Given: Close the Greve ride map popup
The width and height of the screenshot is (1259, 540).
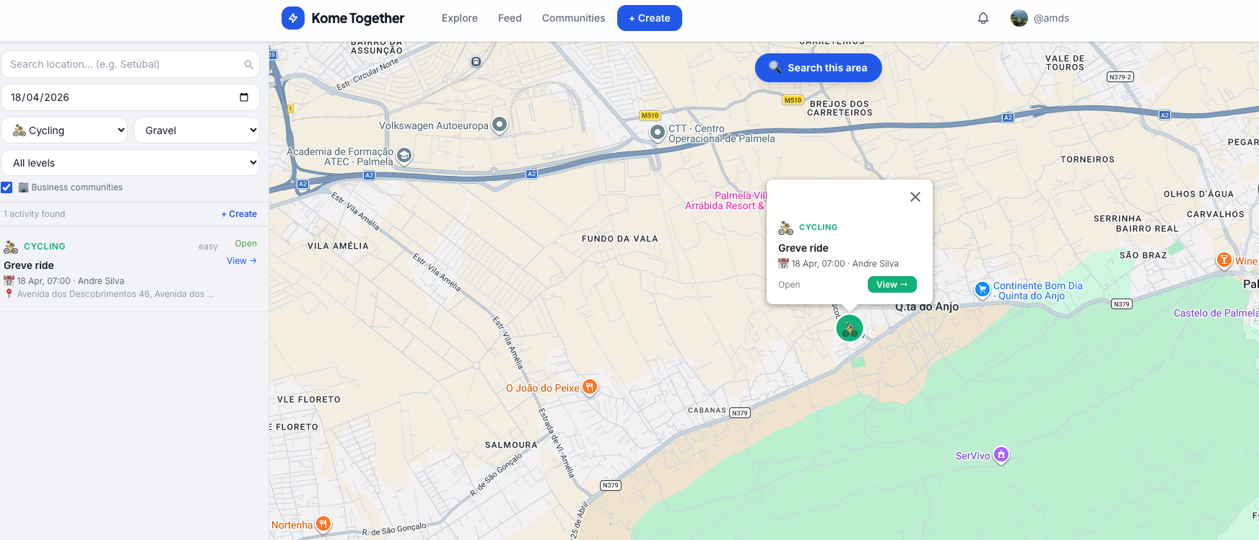Looking at the screenshot, I should 915,197.
